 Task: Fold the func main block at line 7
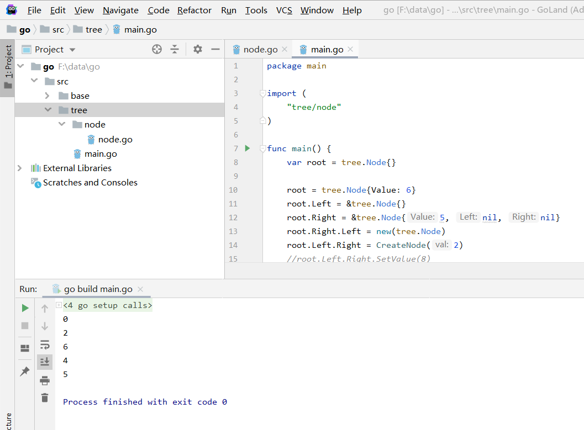coord(262,148)
